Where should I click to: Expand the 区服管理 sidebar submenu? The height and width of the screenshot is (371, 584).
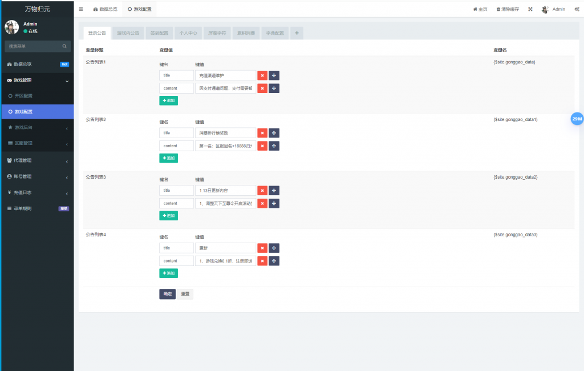click(38, 143)
